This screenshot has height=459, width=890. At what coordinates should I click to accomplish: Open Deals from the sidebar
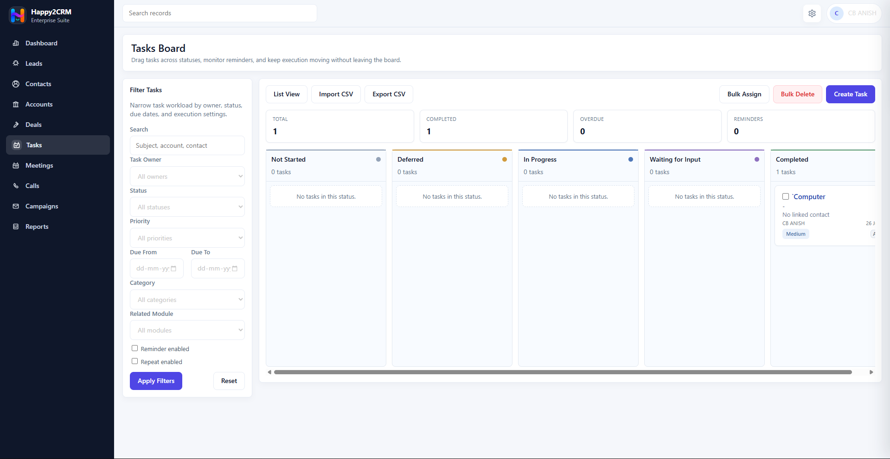coord(58,125)
